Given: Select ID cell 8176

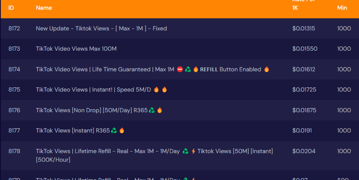Looking at the screenshot, I should click(x=14, y=110).
